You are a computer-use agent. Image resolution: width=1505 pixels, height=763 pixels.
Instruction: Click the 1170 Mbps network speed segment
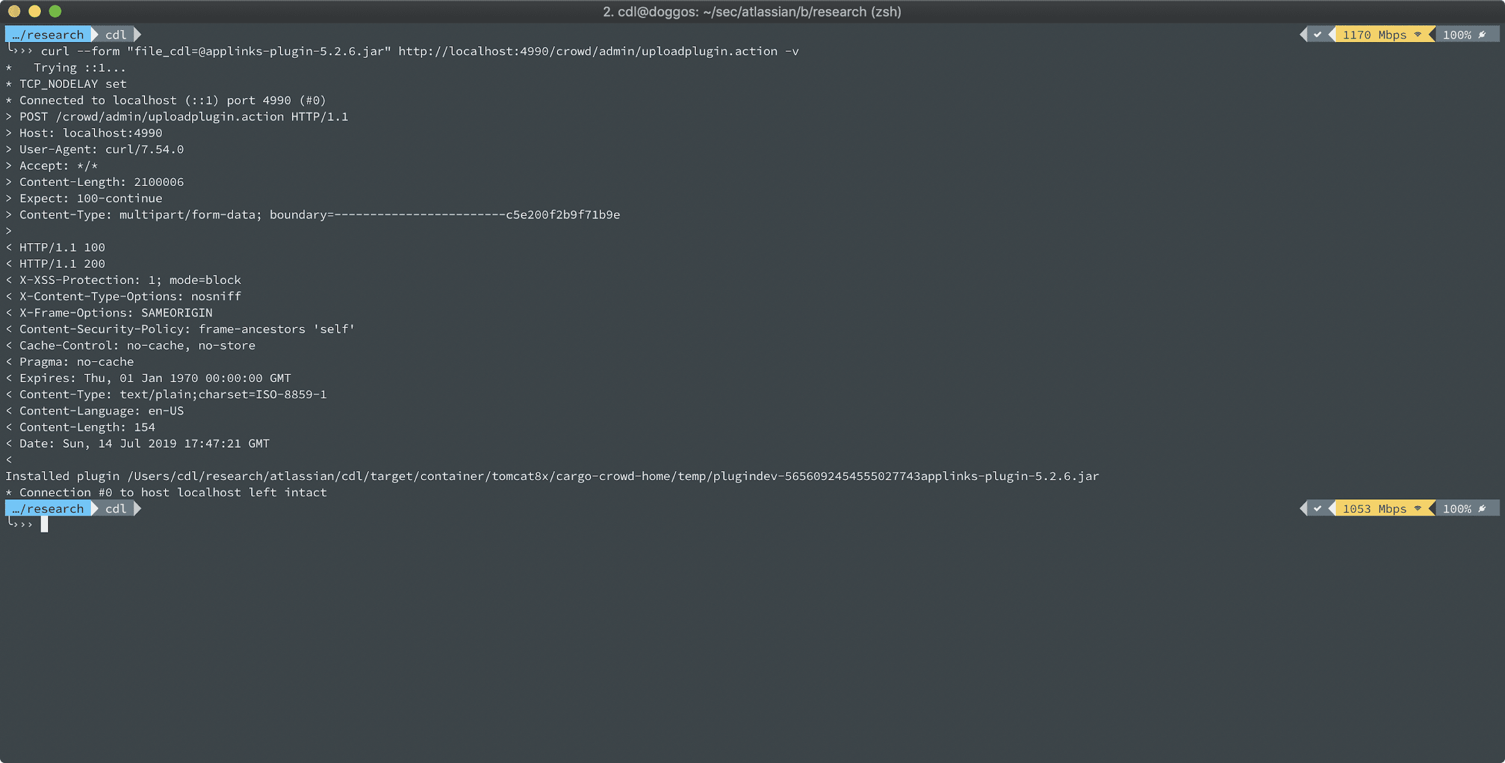pos(1374,35)
